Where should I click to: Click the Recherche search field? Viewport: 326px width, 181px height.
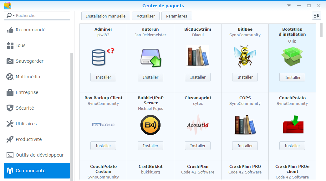tap(37, 15)
